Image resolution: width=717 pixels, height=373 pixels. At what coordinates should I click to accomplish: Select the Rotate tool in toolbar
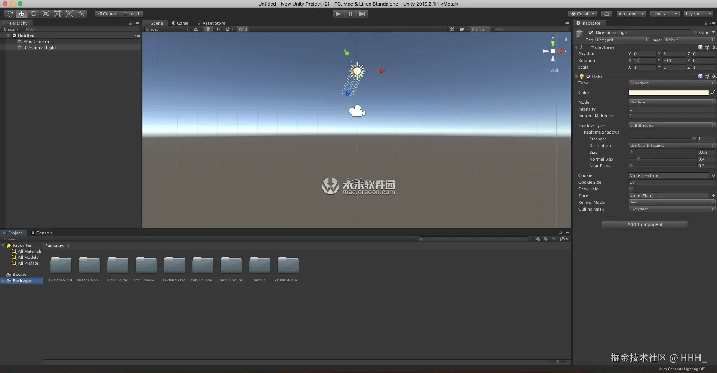point(34,14)
